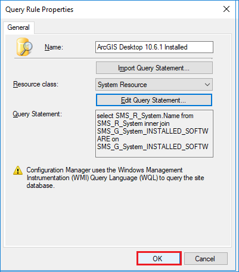Click the 'select SMS_R_System.Name from' line

145,116
